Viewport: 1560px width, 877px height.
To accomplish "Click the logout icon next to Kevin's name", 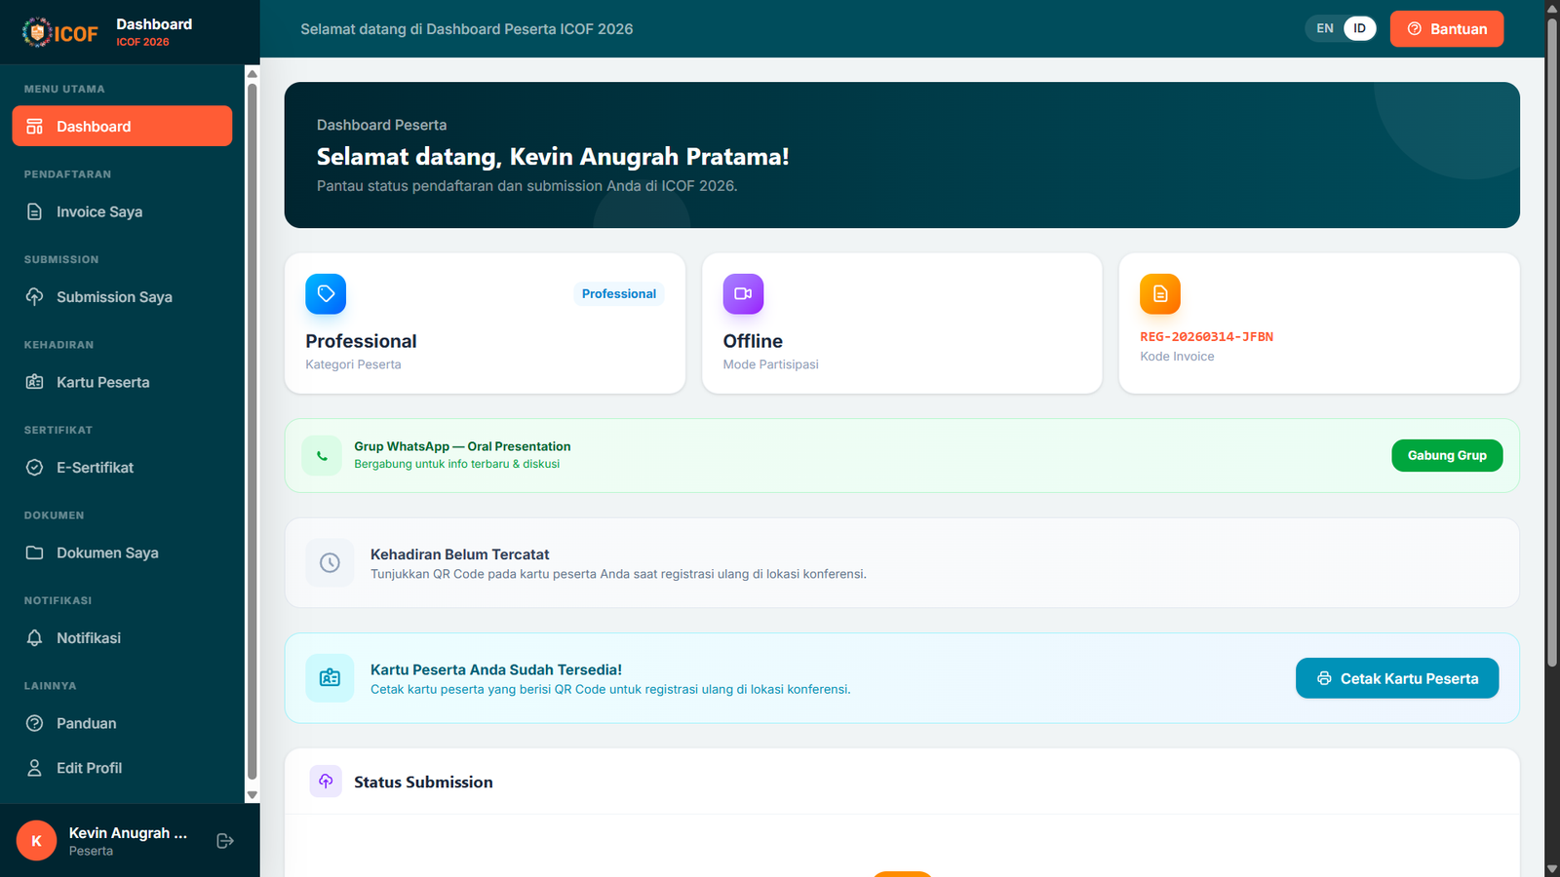I will 224,840.
